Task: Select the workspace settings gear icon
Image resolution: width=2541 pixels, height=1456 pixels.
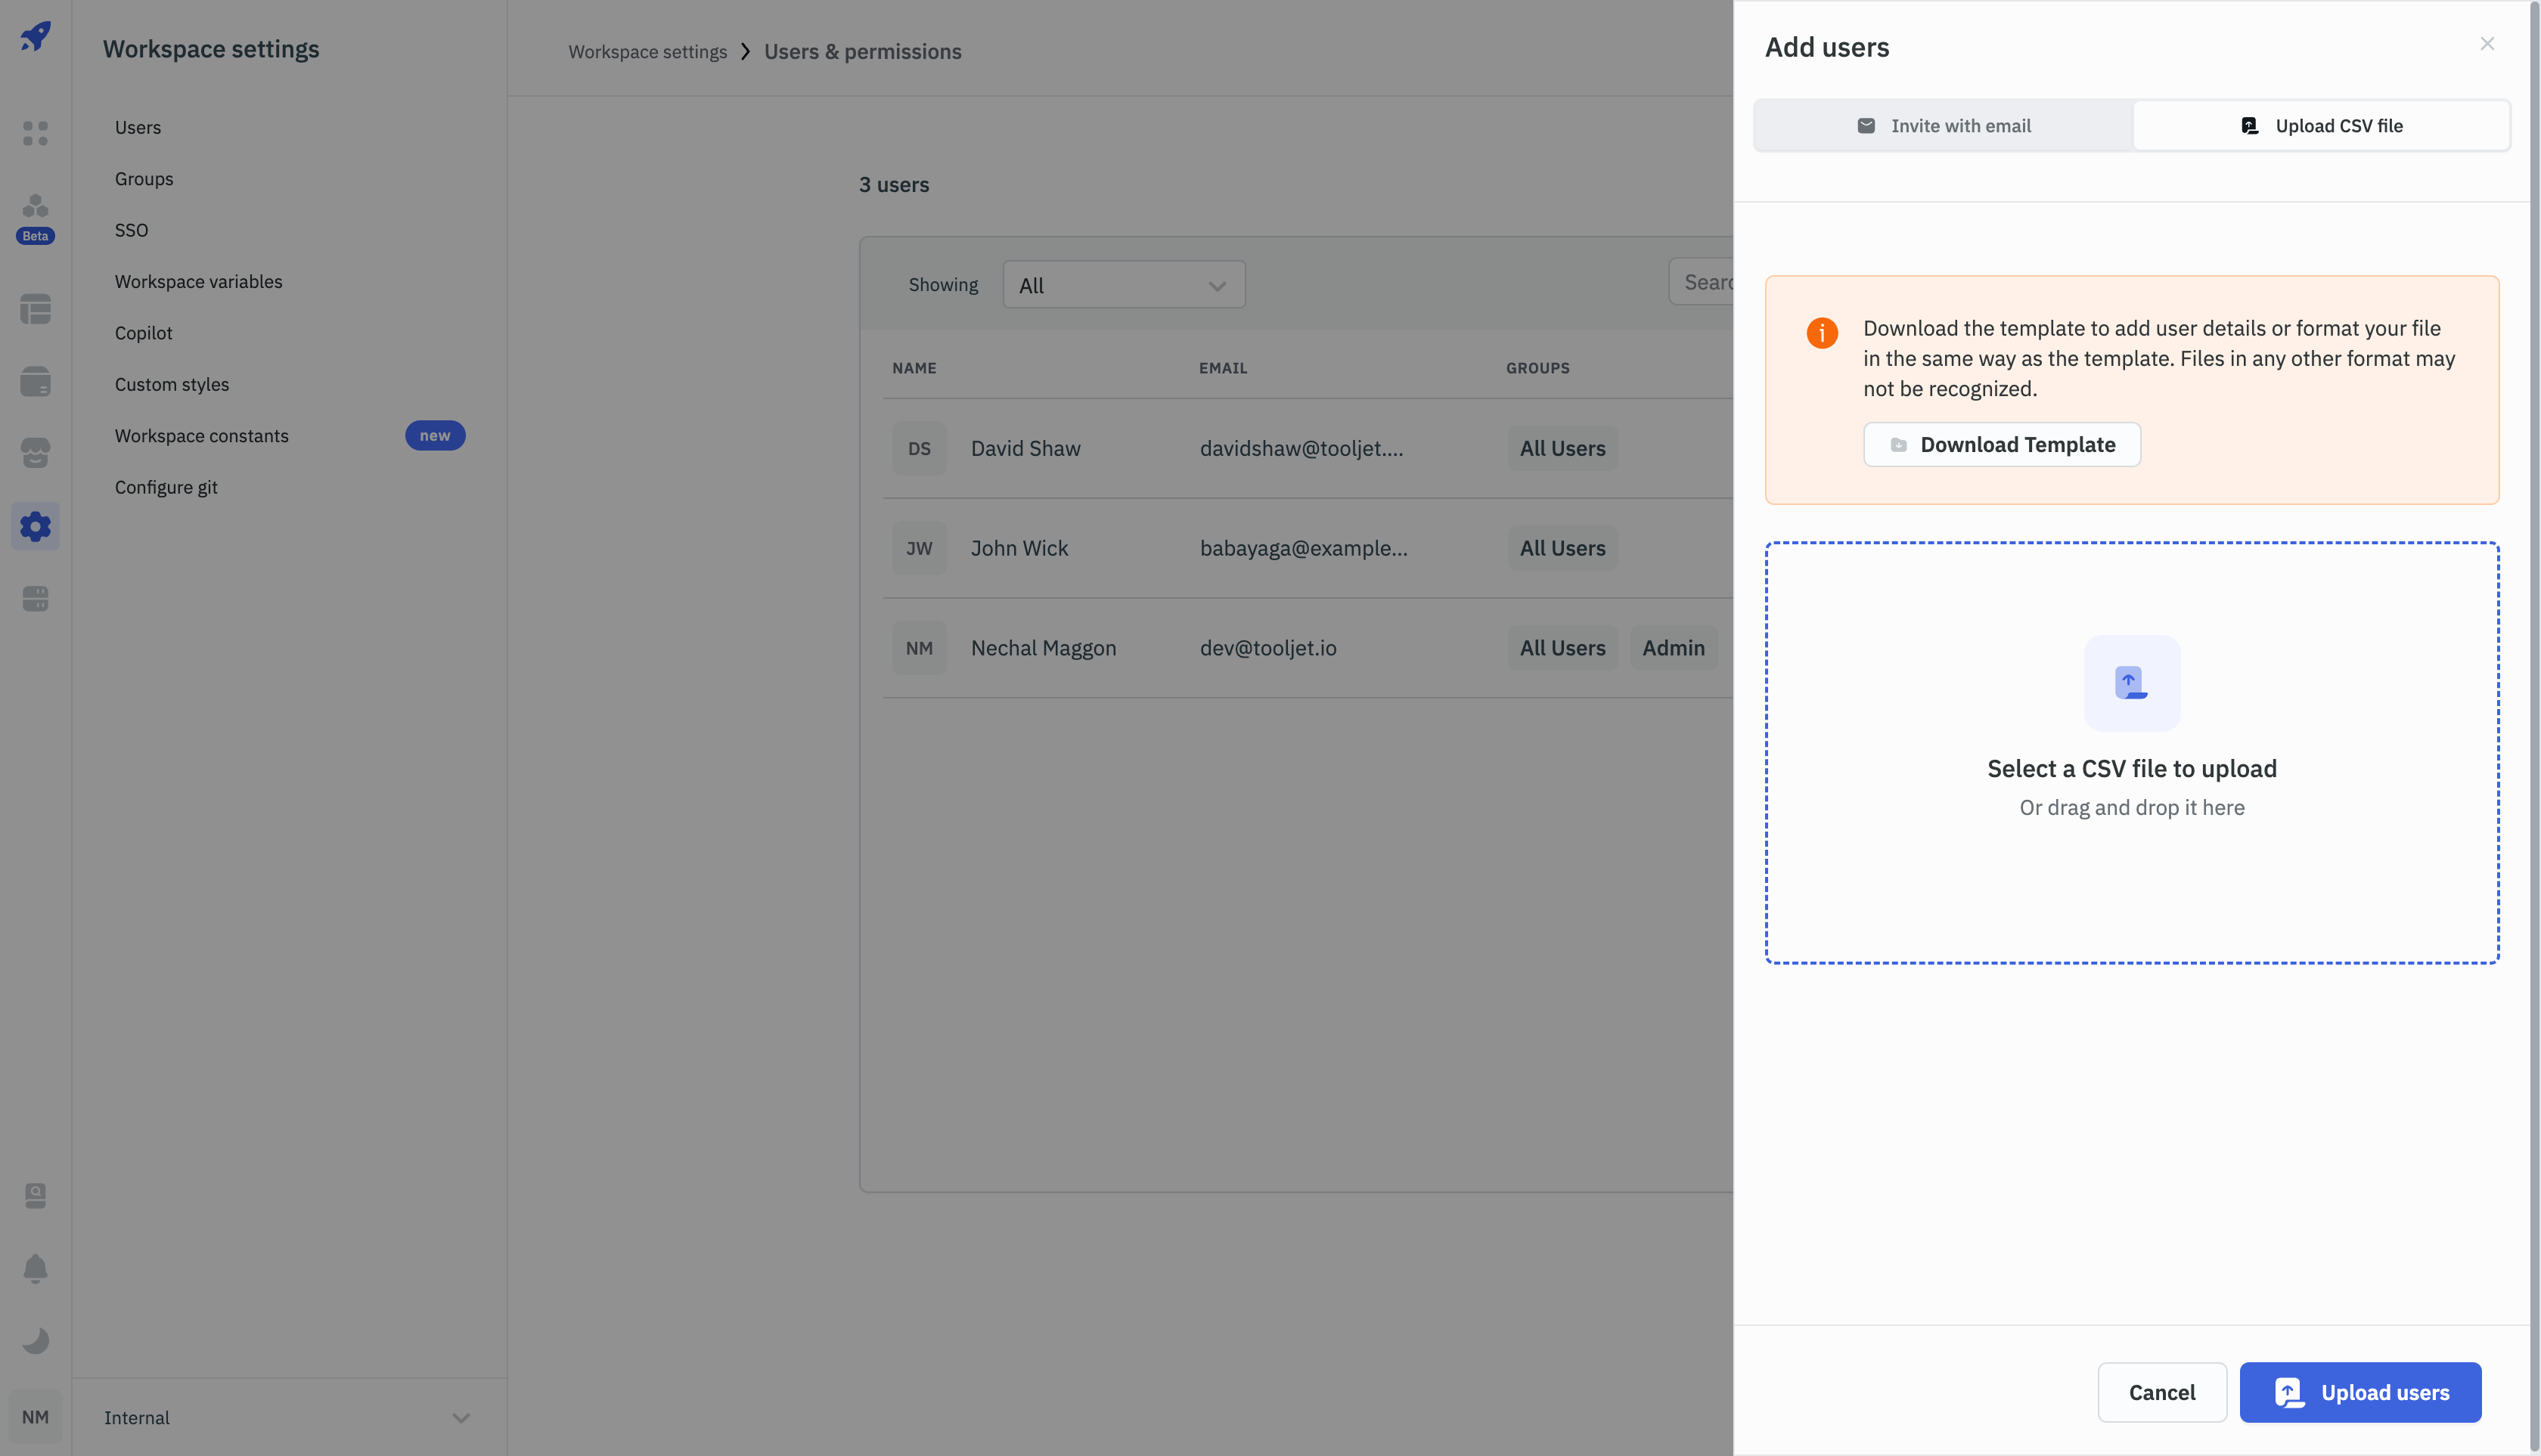Action: click(x=35, y=526)
